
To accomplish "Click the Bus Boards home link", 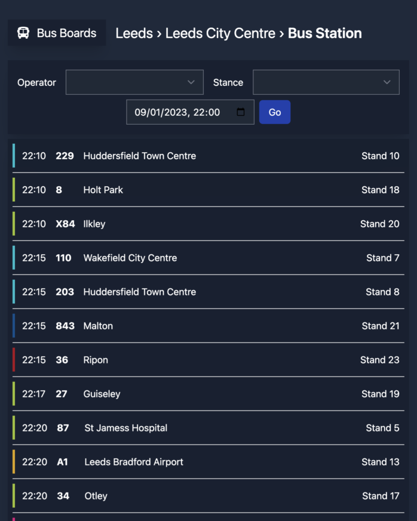I will point(57,33).
